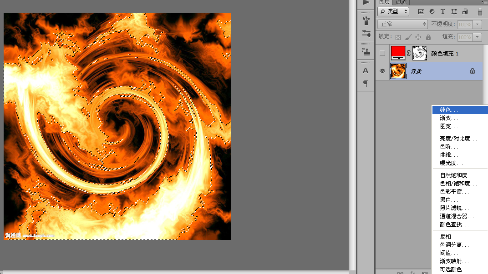Click the lock all icon
Viewport: 488px width, 274px height.
[428, 37]
